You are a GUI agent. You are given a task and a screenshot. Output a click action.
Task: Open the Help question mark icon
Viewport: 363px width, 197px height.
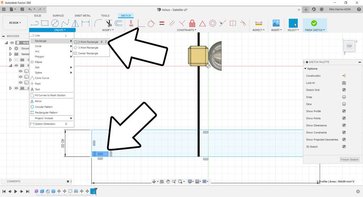359,9
